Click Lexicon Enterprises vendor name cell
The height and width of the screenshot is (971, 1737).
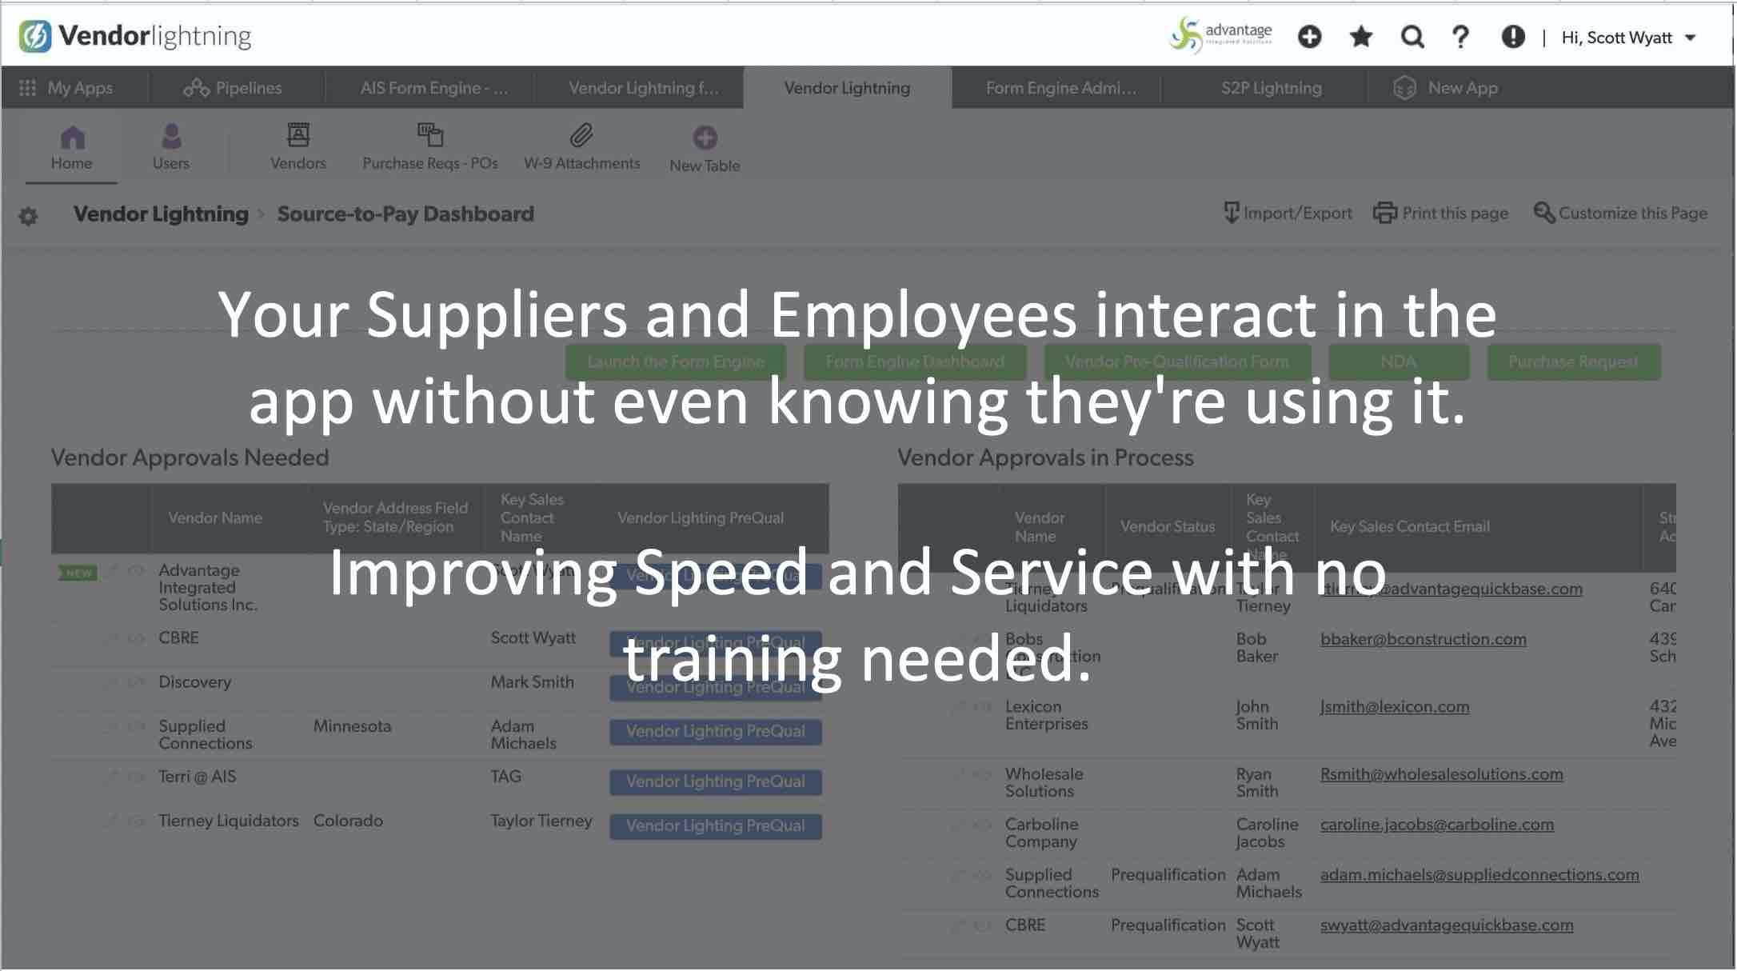(x=1047, y=716)
